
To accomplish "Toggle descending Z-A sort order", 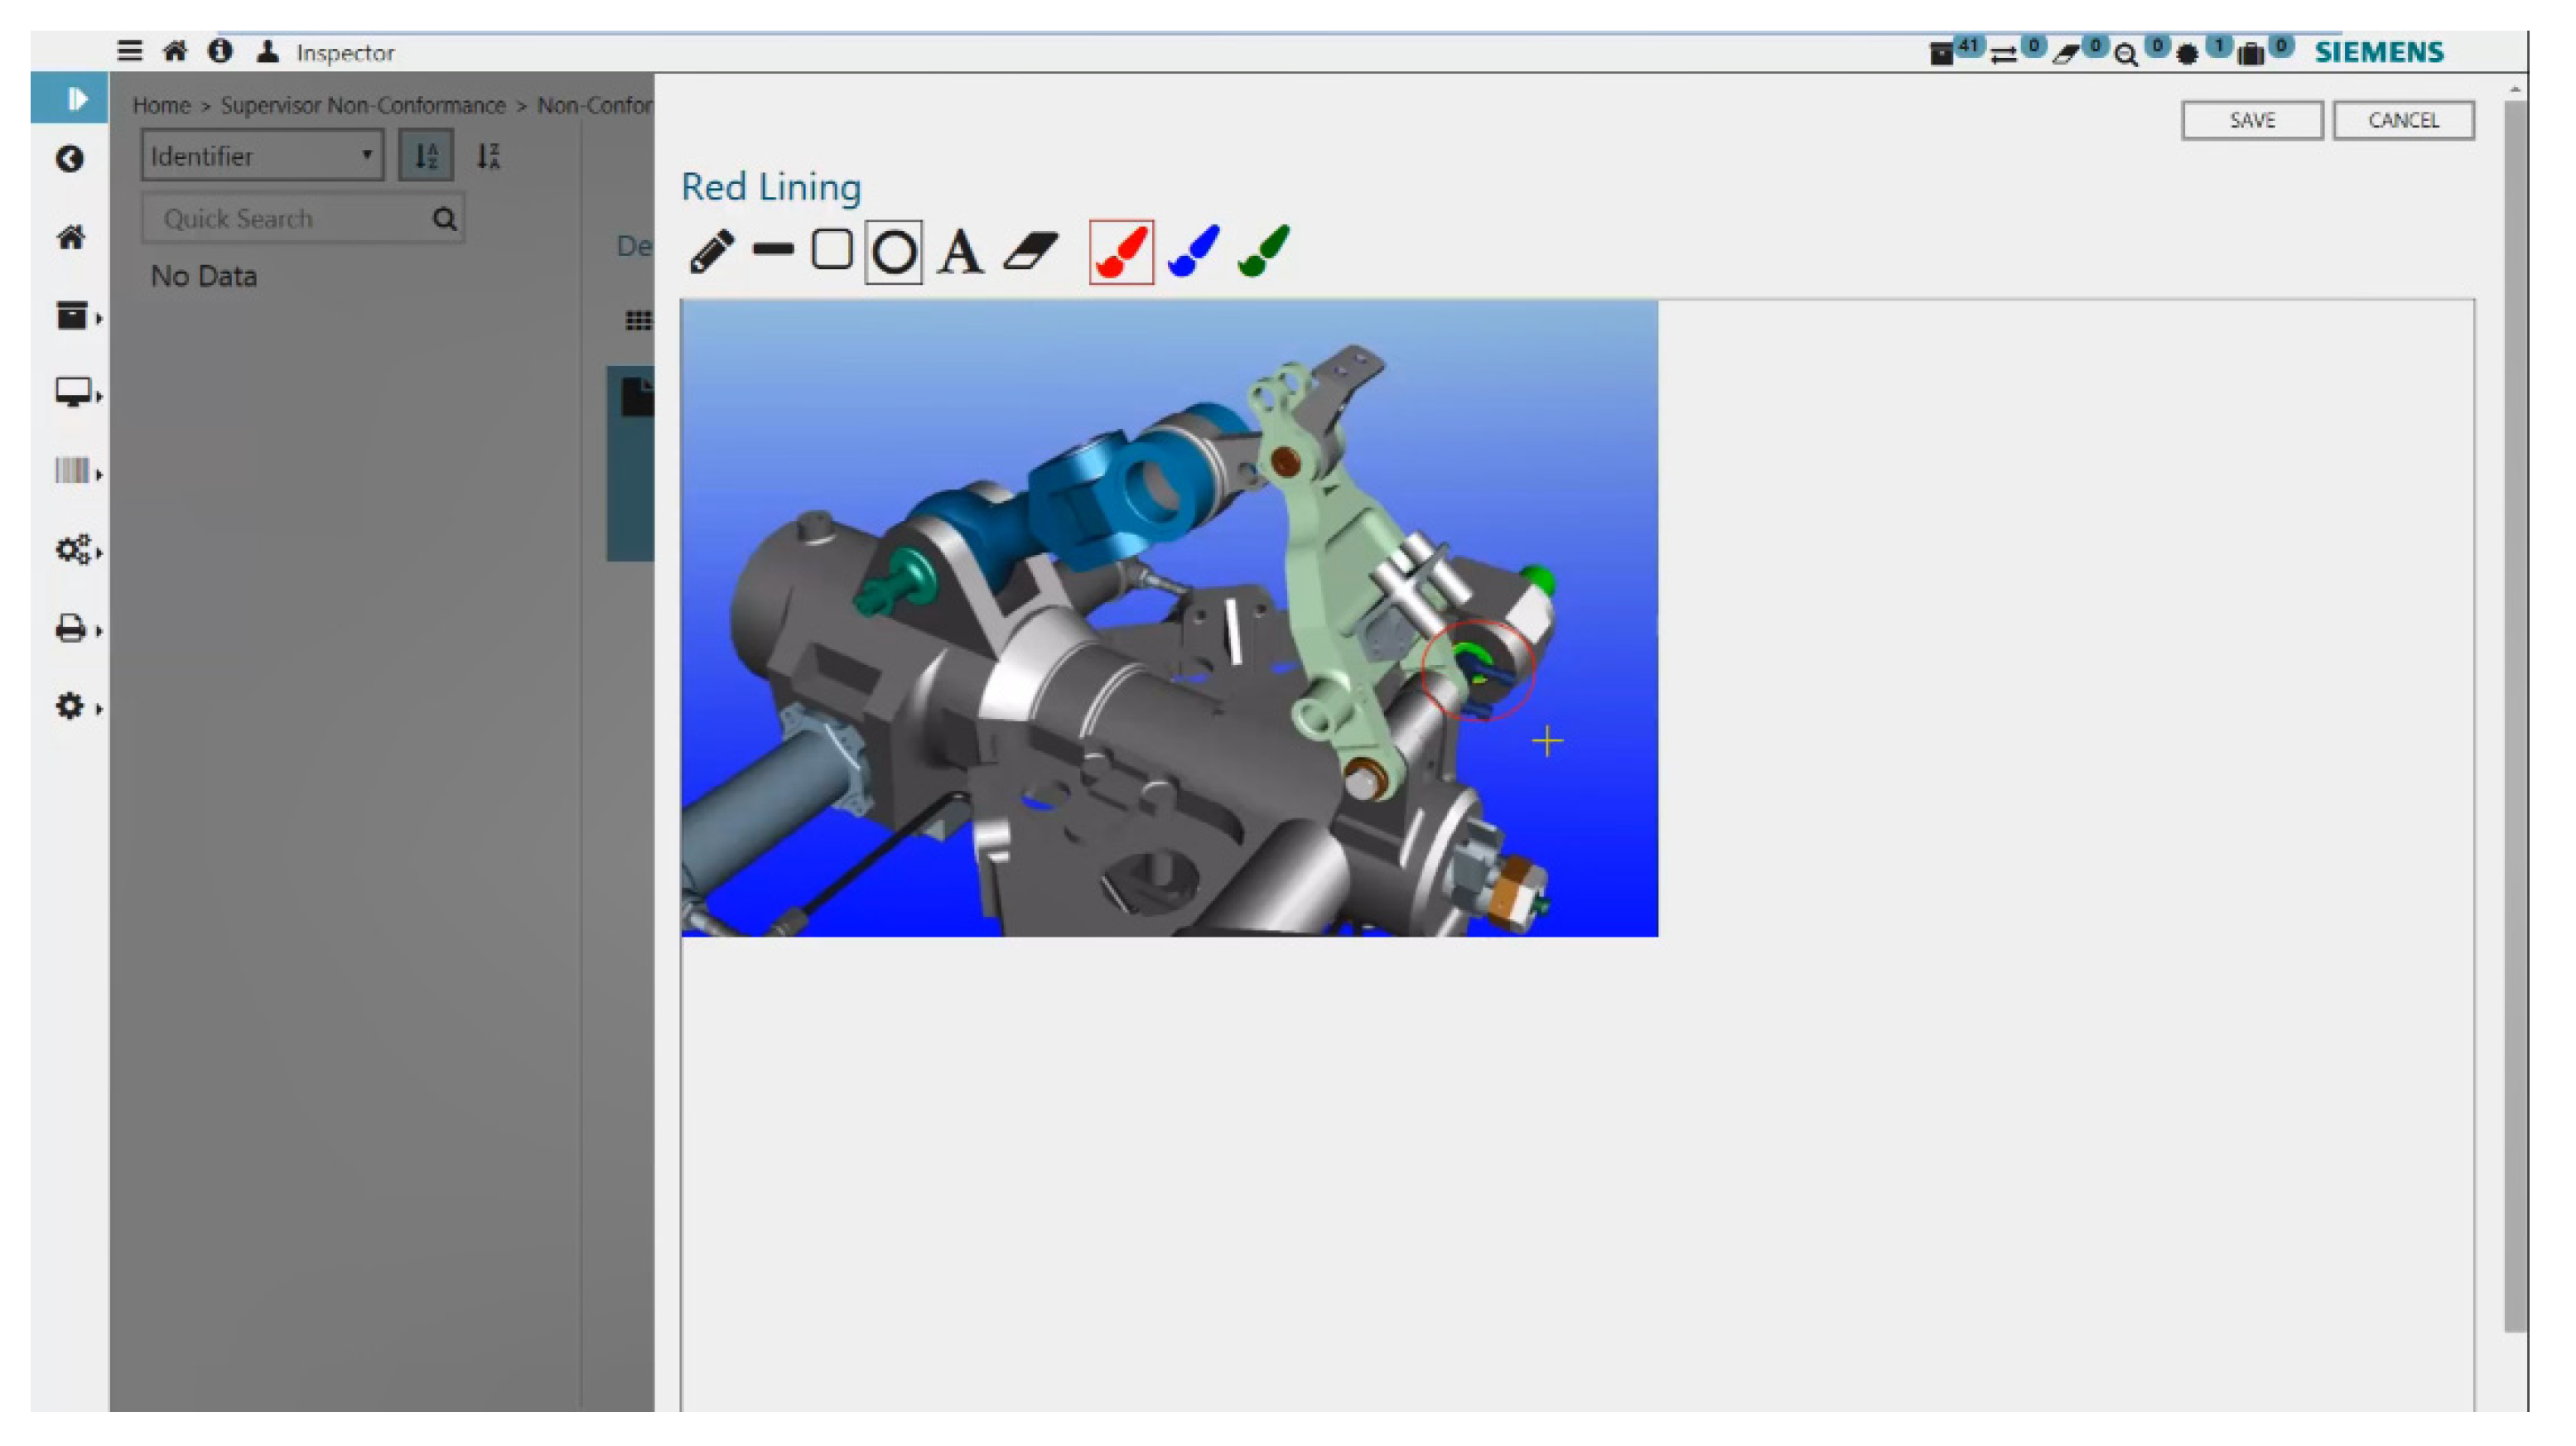I will [488, 156].
